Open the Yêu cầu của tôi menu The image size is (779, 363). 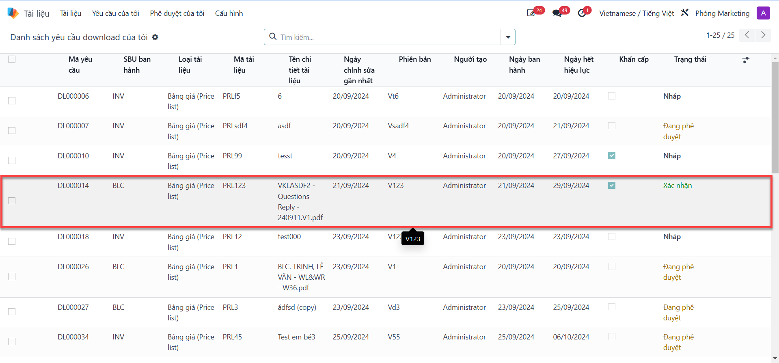click(x=115, y=13)
